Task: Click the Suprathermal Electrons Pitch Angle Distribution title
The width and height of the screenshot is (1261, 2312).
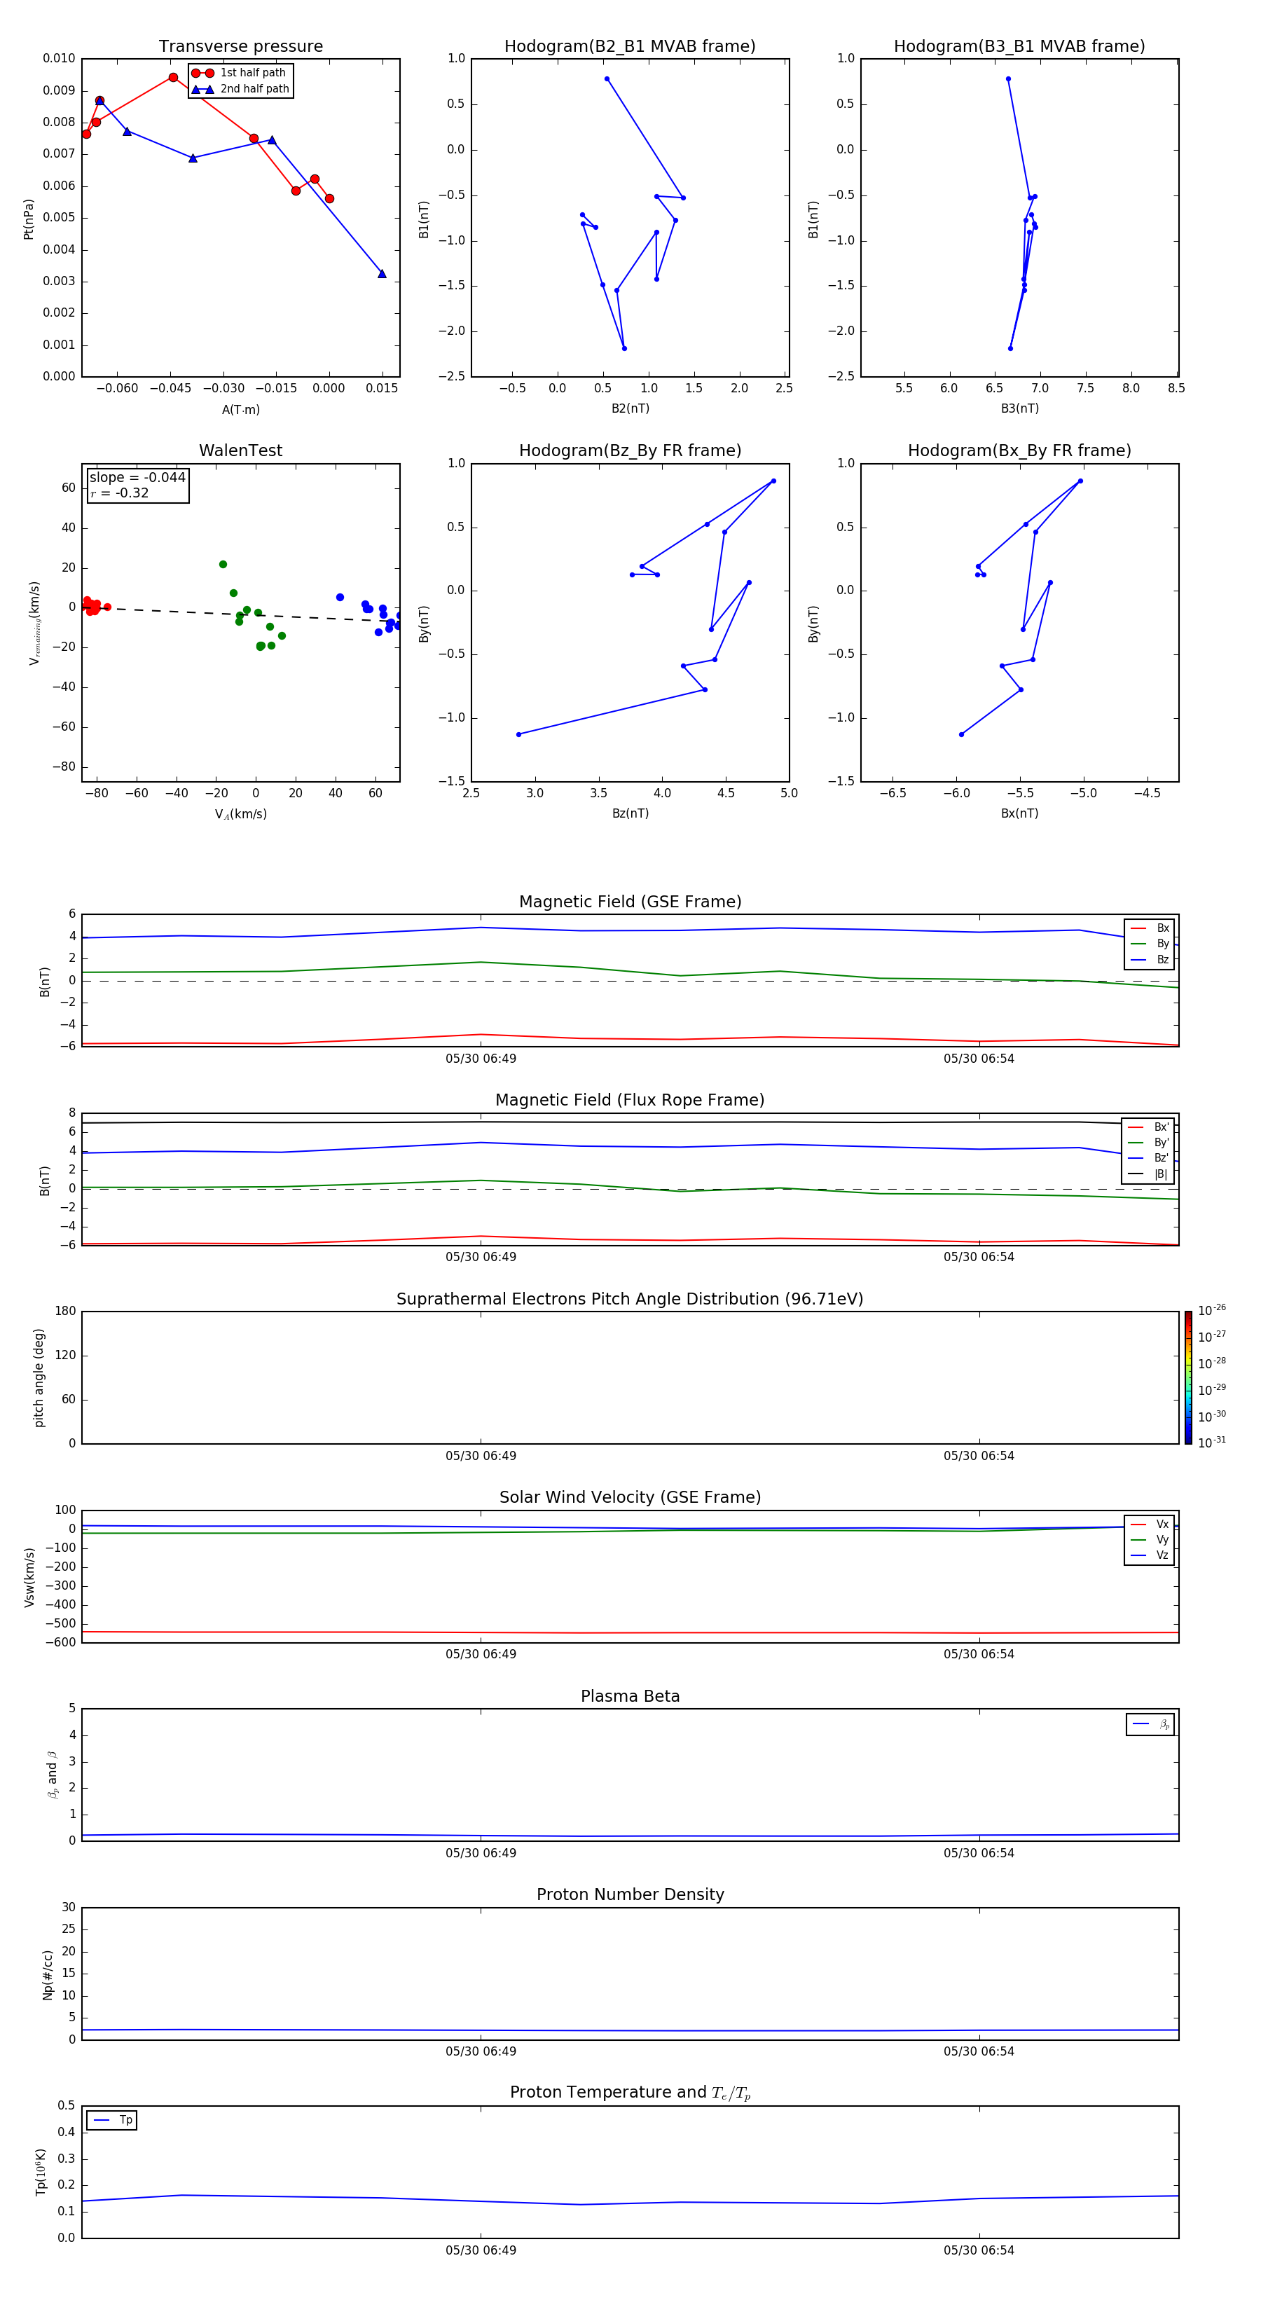Action: (630, 1299)
